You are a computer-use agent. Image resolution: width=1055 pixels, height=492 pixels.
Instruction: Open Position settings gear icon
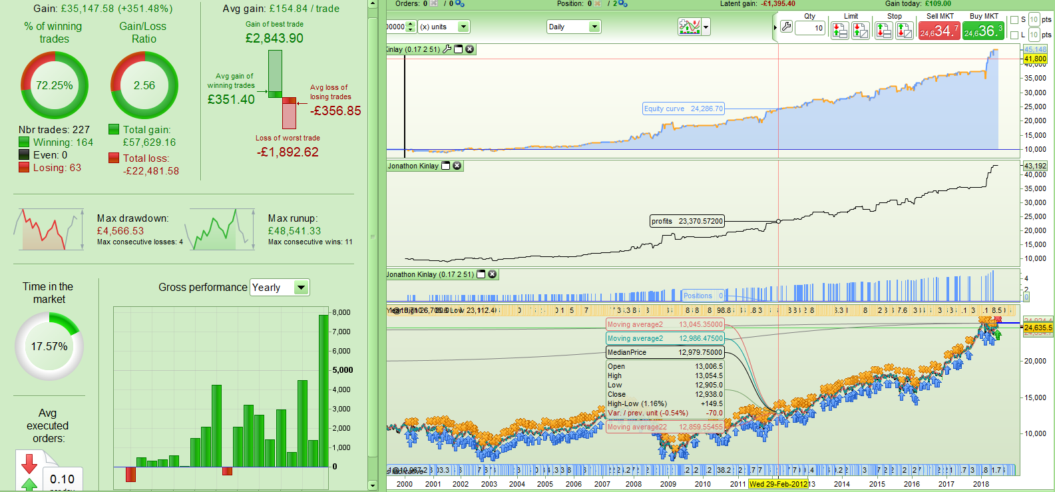point(623,4)
